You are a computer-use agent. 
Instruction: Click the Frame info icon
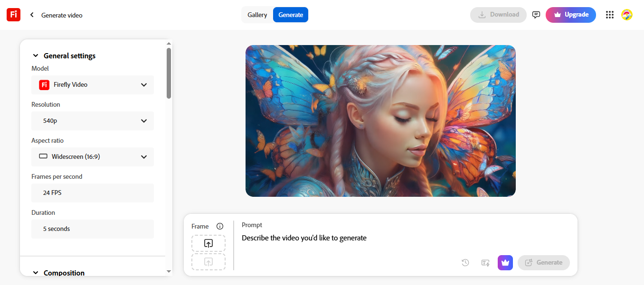coord(220,226)
